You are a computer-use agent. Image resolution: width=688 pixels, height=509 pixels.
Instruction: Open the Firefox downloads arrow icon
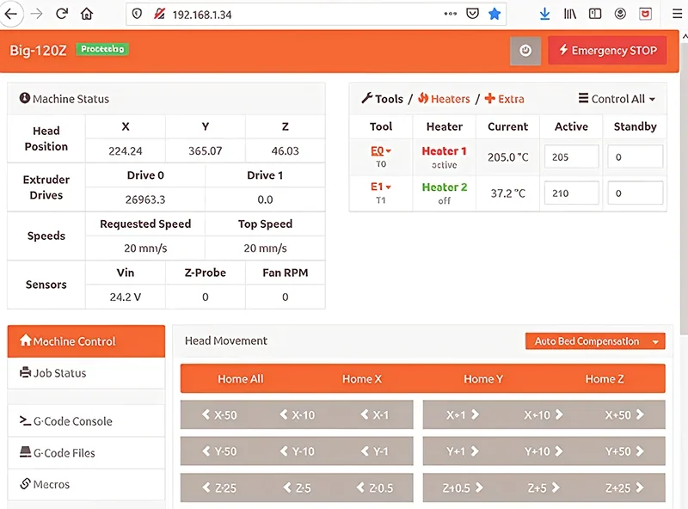[x=544, y=14]
